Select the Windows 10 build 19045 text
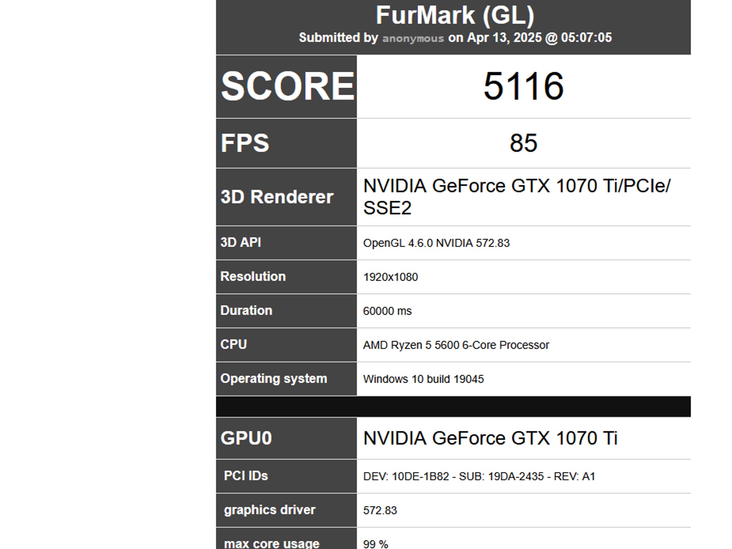Screen dimensions: 732x549 [x=423, y=379]
